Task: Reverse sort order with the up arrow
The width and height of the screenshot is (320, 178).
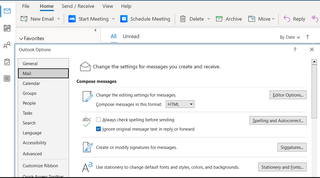Action: point(307,37)
